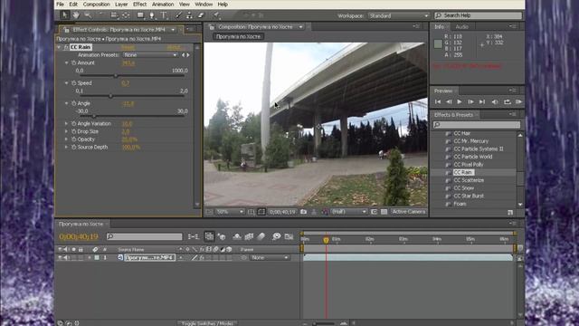The image size is (579, 326).
Task: Toggle layer 1 effects fx switch
Action: tap(202, 257)
